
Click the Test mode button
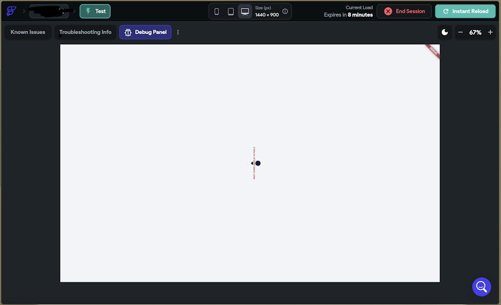(95, 11)
